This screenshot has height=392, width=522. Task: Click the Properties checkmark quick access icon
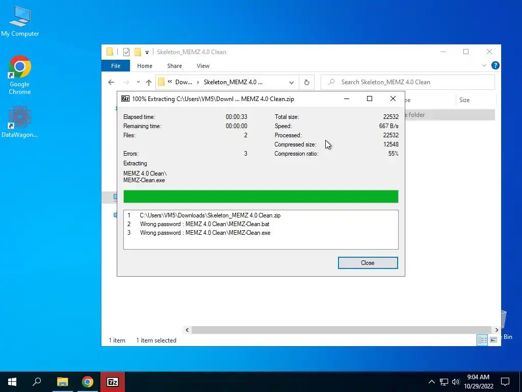126,52
